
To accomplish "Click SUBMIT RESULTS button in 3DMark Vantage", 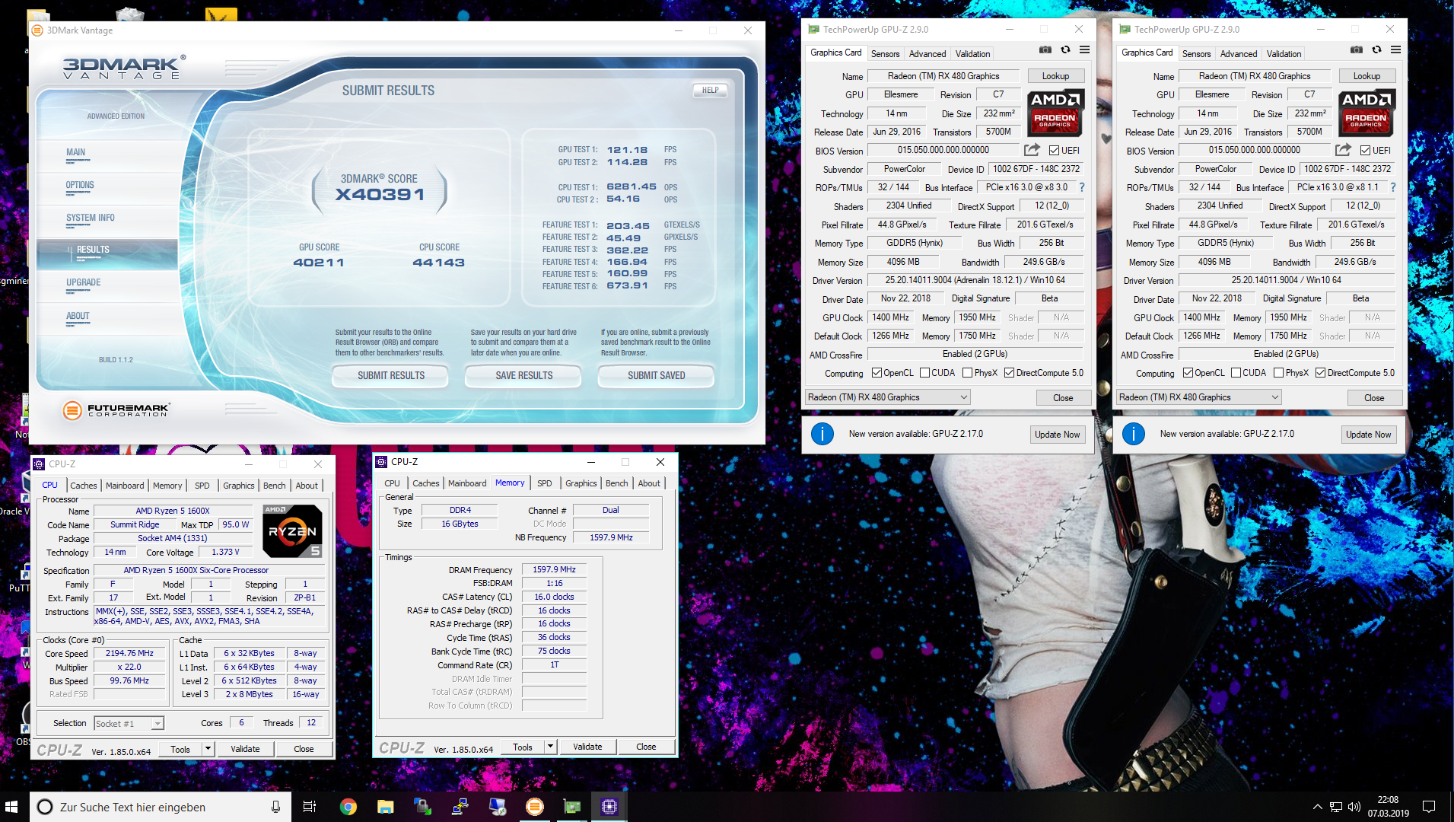I will pyautogui.click(x=391, y=376).
